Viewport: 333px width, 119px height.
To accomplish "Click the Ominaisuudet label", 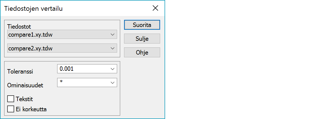I will click(x=25, y=85).
